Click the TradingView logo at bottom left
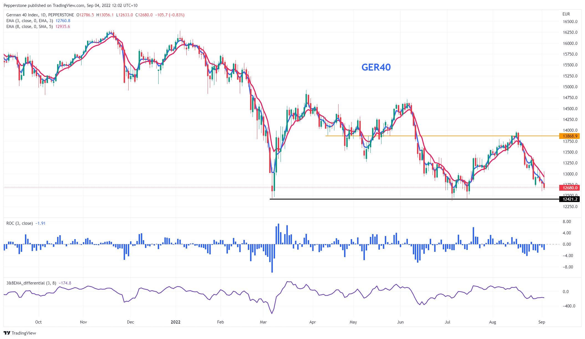 [20, 333]
